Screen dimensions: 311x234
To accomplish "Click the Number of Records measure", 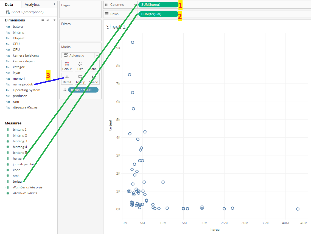I will tap(28, 187).
